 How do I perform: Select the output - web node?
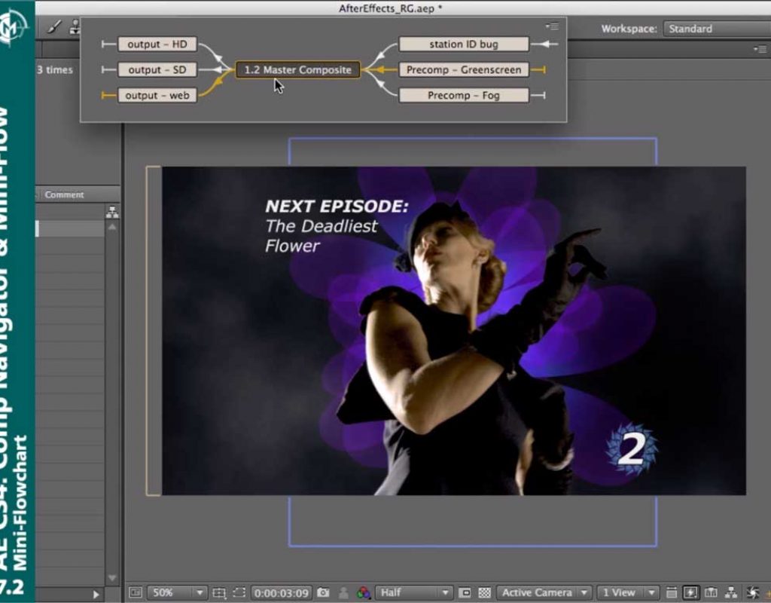coord(157,96)
